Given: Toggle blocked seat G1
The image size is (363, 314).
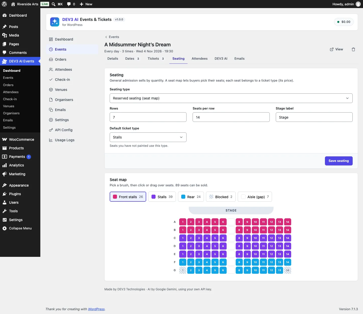Looking at the screenshot, I should (183, 270).
